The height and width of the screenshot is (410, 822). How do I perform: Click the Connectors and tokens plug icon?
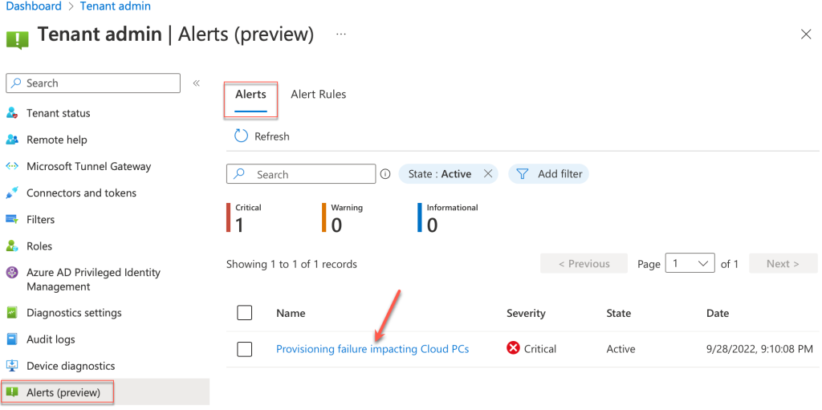12,193
